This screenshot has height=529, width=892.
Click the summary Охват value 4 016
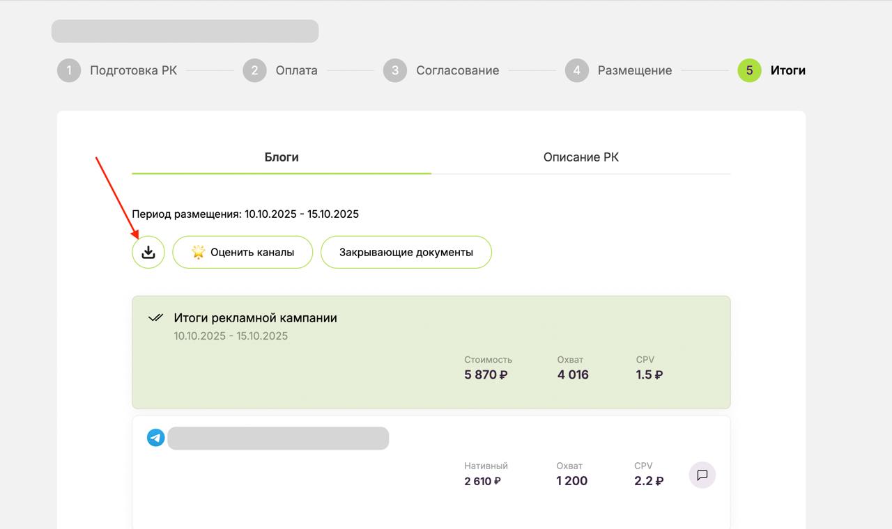(573, 374)
